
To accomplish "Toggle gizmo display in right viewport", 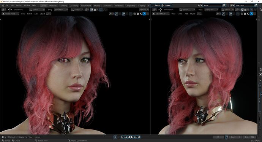I will click(x=223, y=14).
